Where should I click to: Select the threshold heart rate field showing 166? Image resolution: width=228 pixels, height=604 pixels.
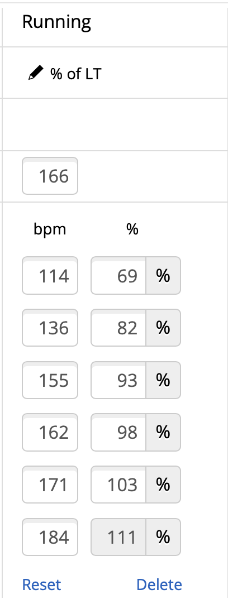(50, 176)
